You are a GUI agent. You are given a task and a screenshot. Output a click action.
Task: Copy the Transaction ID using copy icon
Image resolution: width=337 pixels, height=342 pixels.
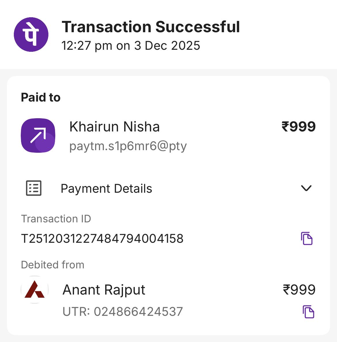(307, 238)
